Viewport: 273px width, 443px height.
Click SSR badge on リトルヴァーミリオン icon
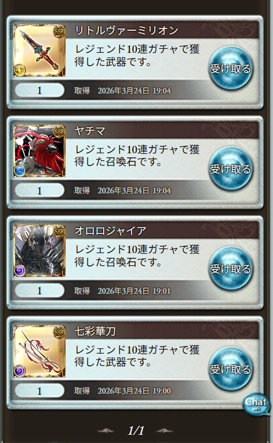[59, 31]
